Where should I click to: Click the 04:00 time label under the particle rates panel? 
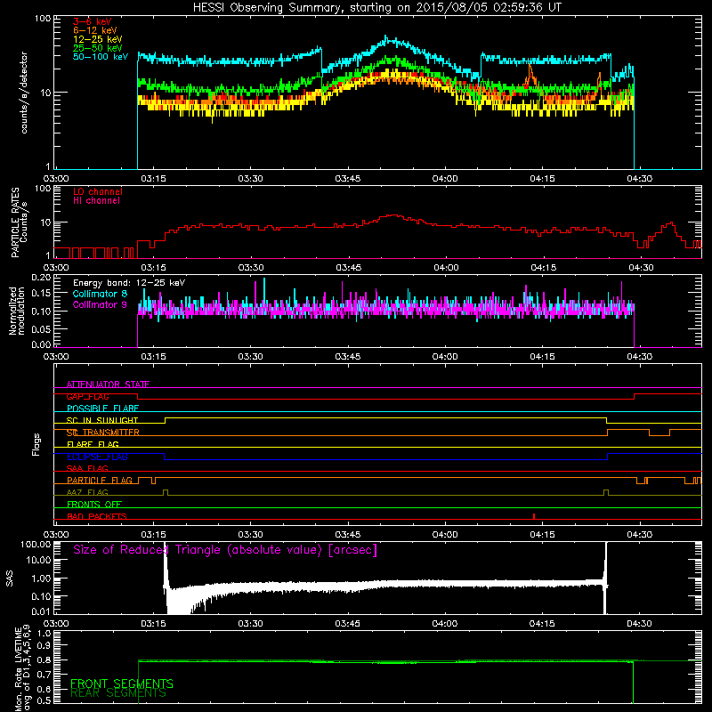pyautogui.click(x=446, y=268)
